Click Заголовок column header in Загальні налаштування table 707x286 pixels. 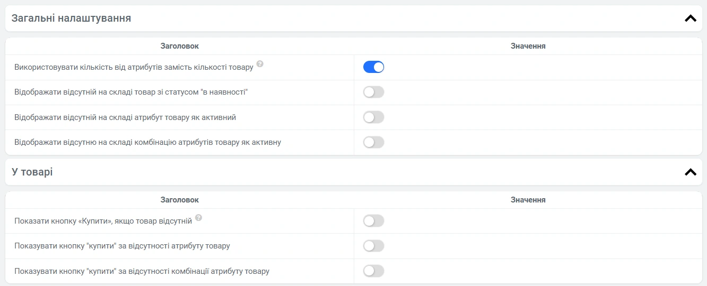179,46
